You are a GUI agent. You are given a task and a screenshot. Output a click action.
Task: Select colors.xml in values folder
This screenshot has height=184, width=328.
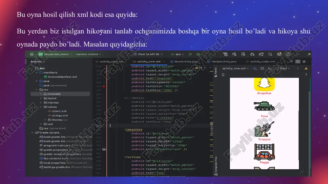click(x=57, y=111)
